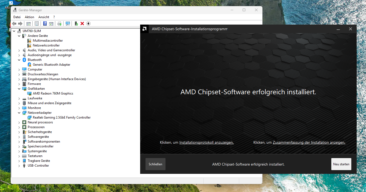
Task: Click the USB-Controller plug icon
Action: [x=24, y=166]
